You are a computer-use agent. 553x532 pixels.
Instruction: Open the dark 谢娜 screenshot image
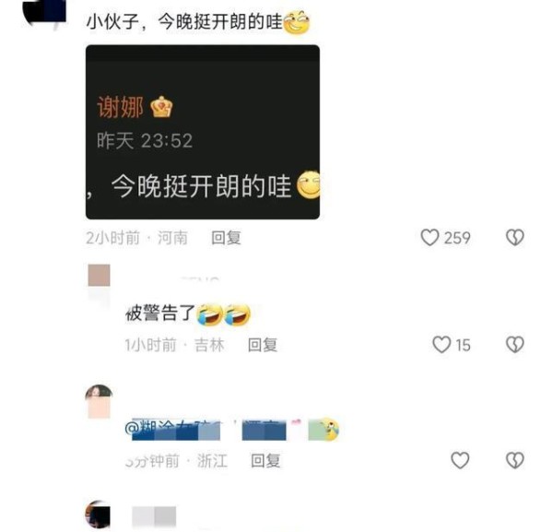tap(203, 132)
